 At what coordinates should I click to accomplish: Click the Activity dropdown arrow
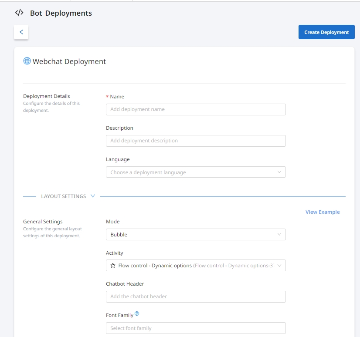click(279, 266)
